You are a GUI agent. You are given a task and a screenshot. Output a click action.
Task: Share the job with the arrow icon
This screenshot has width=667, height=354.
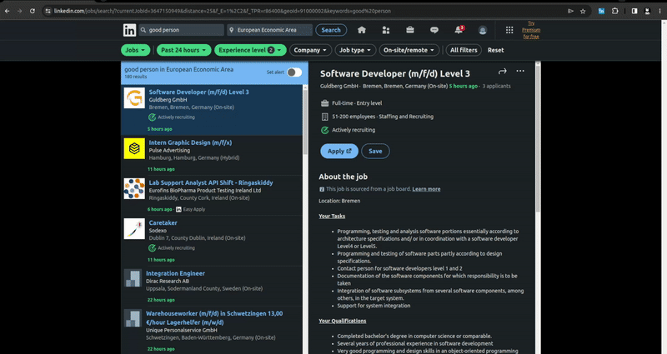point(503,71)
